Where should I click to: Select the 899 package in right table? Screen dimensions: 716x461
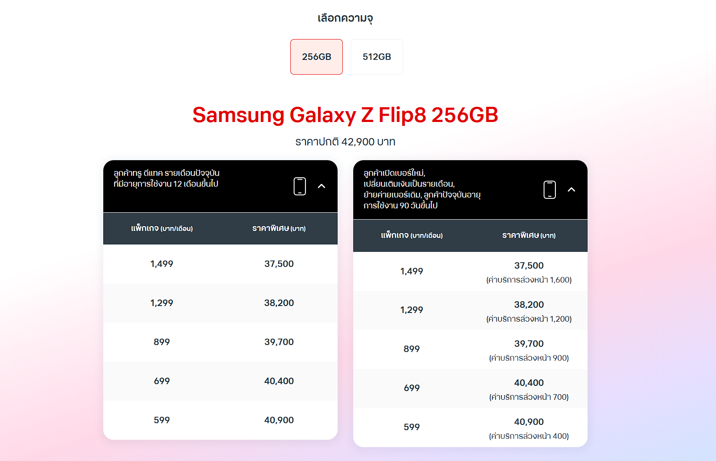(x=412, y=349)
